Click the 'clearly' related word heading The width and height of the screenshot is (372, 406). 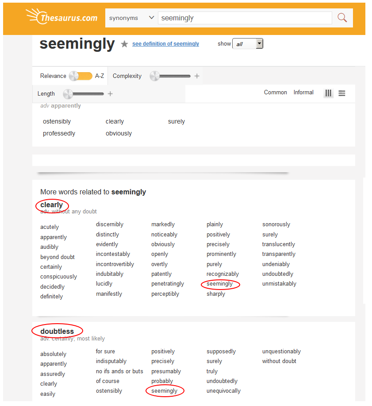click(x=52, y=205)
